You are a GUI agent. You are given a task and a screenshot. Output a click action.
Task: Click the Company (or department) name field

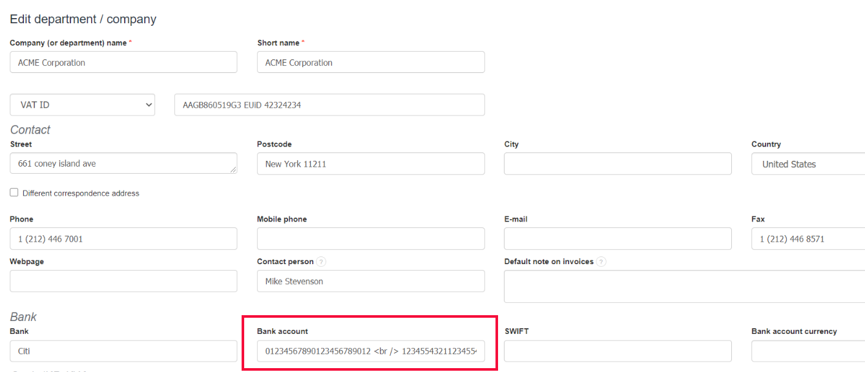coord(123,63)
